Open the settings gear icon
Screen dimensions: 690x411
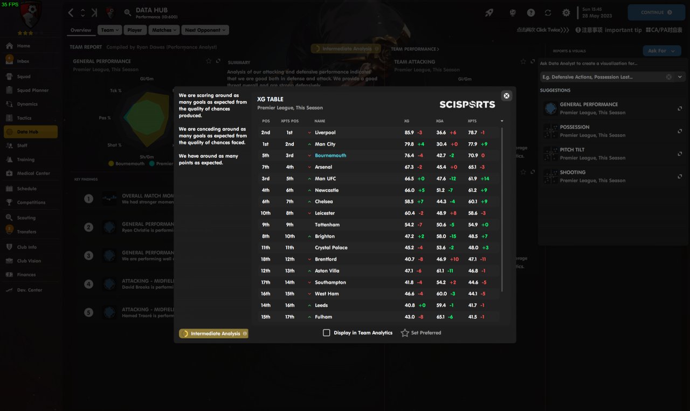pyautogui.click(x=566, y=13)
